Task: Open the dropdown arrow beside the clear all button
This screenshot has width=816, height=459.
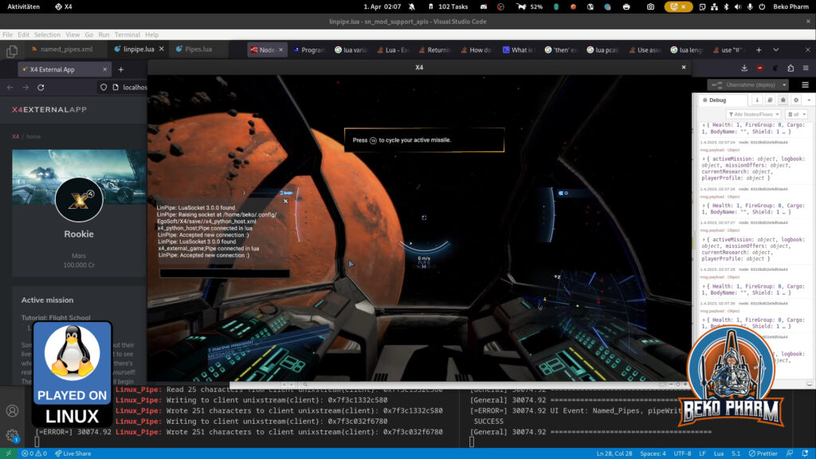Action: click(804, 114)
